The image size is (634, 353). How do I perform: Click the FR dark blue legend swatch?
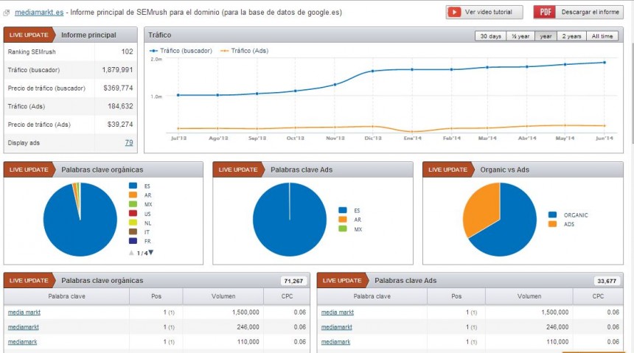click(x=133, y=241)
